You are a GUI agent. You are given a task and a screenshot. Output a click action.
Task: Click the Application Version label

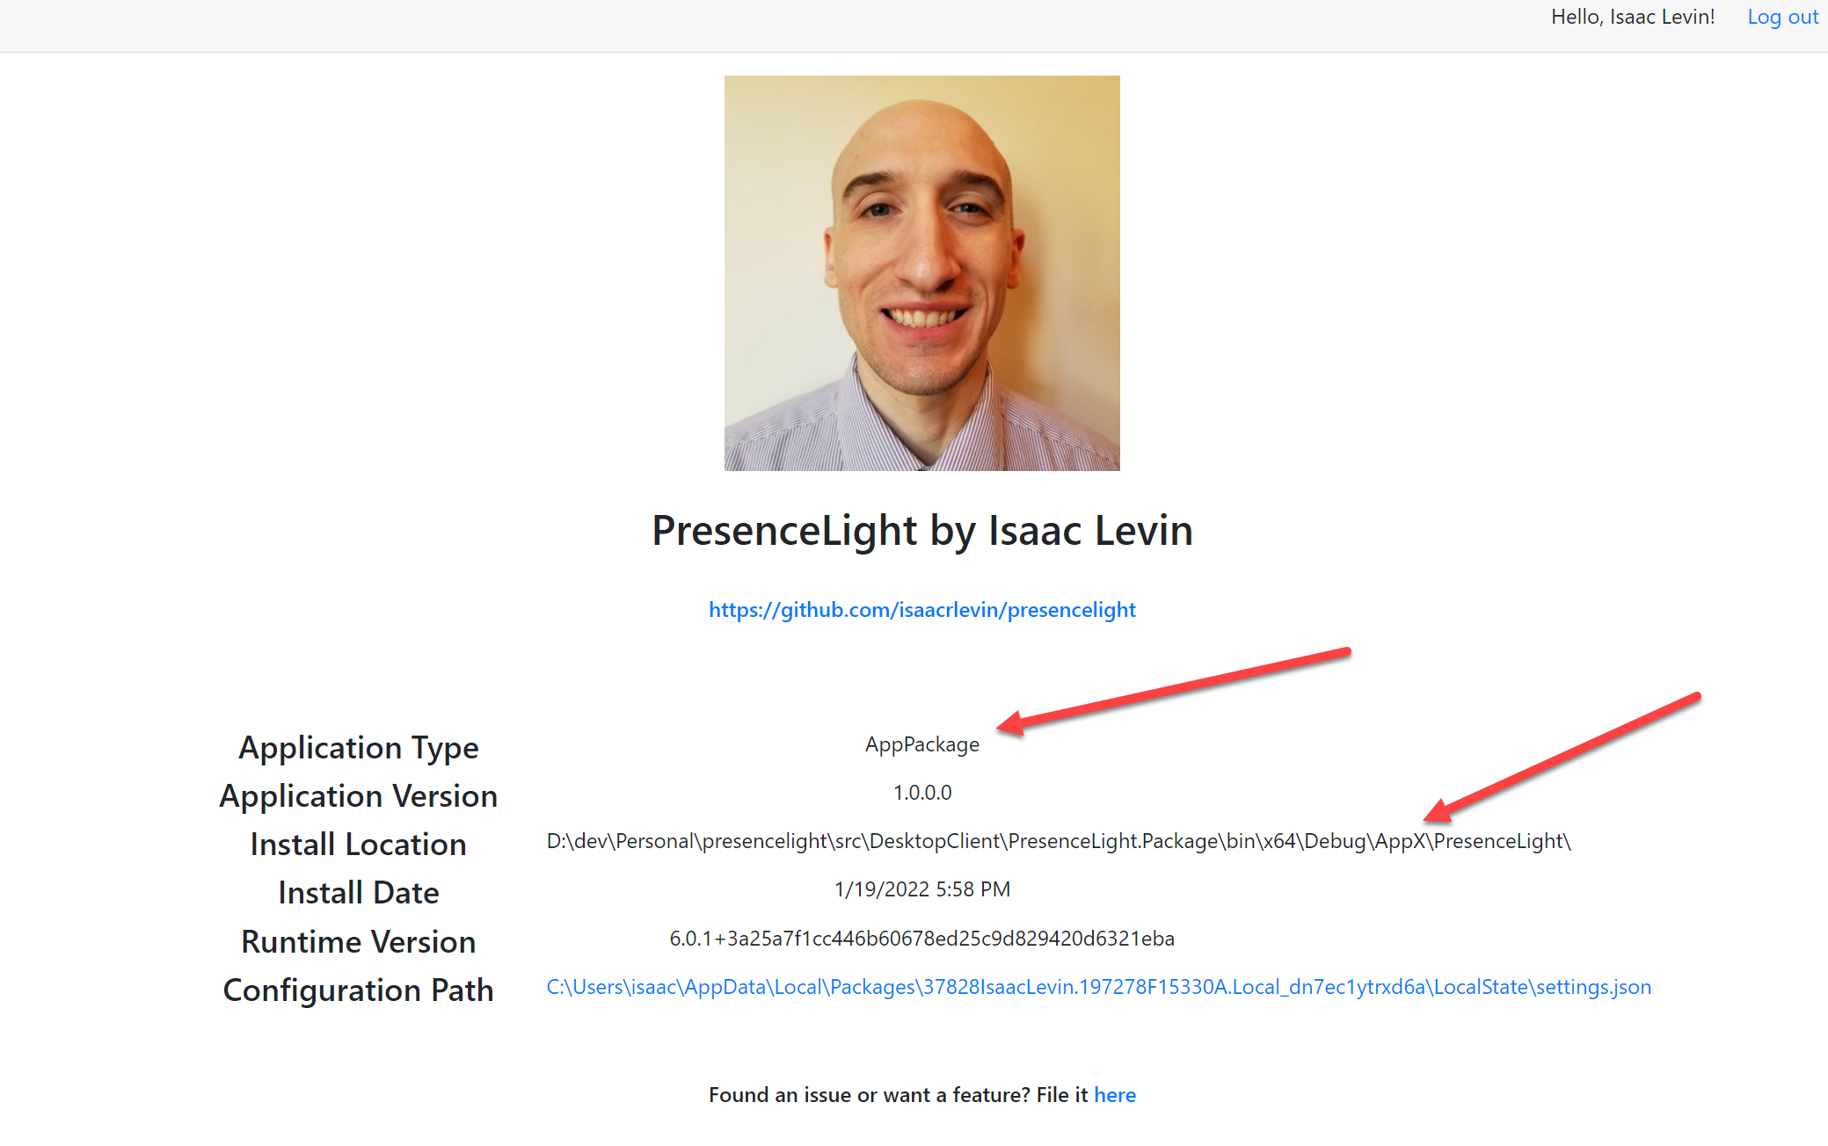[359, 796]
